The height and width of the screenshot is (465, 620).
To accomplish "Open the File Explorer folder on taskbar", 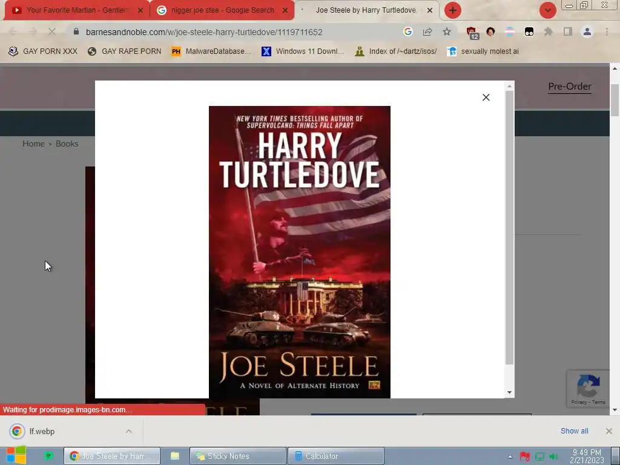I will tap(175, 456).
